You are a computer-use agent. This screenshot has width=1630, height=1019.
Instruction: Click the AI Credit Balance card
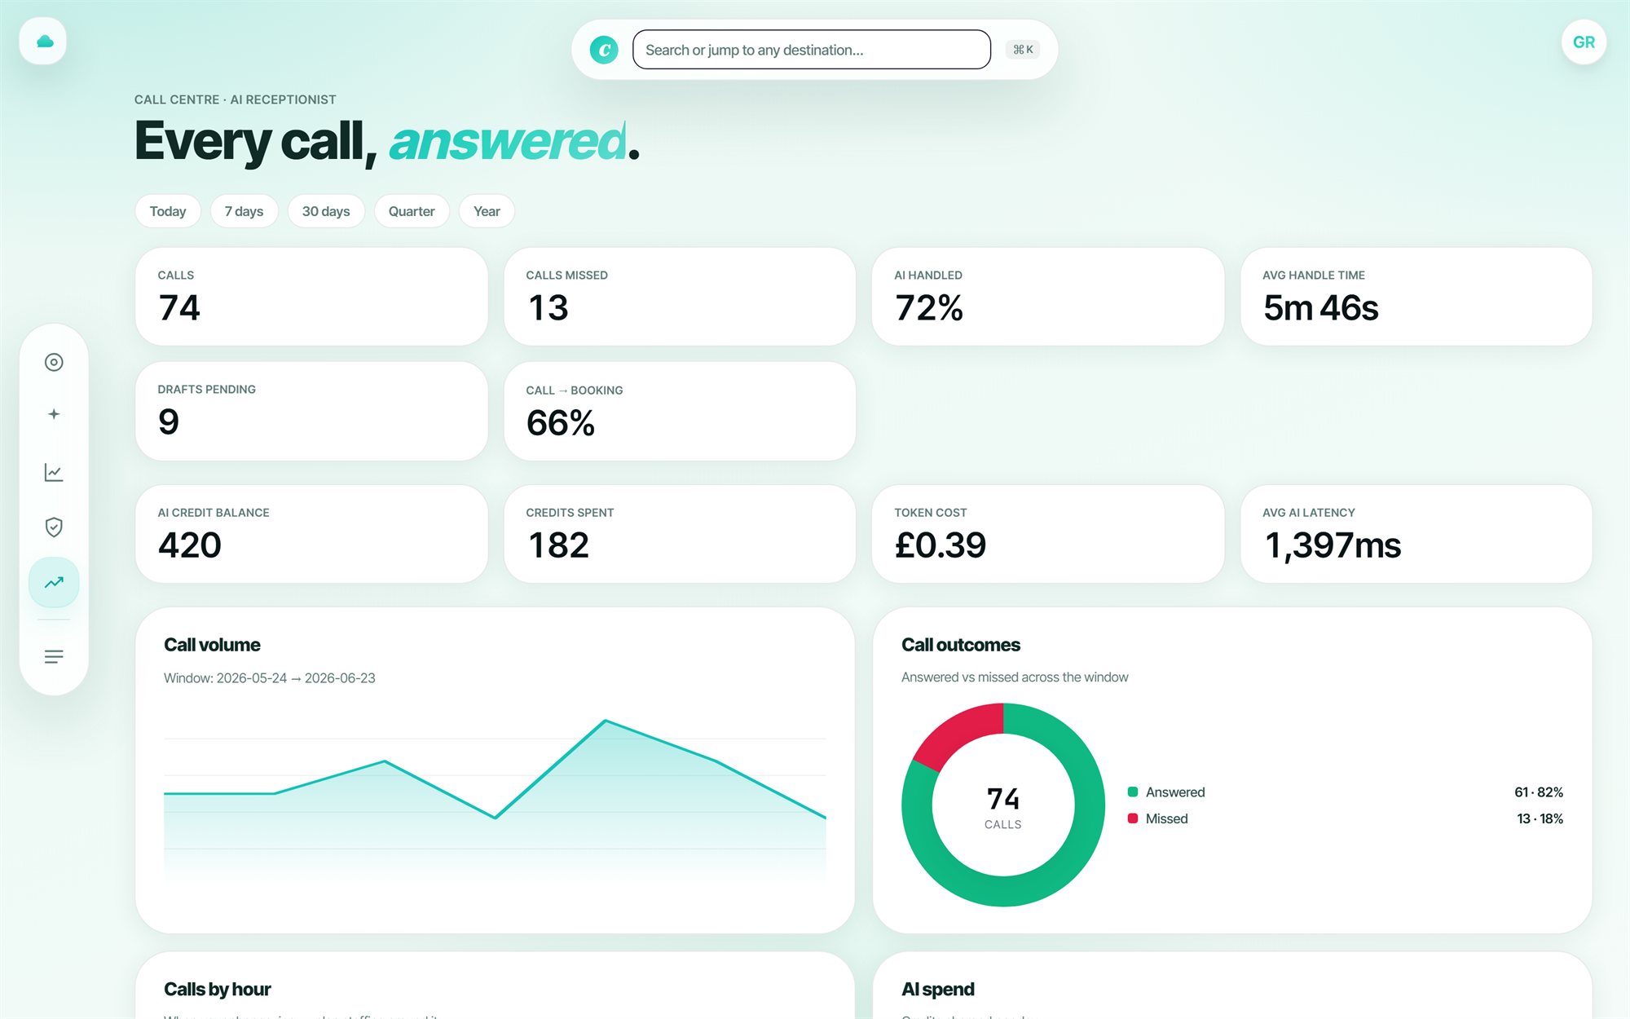coord(311,534)
